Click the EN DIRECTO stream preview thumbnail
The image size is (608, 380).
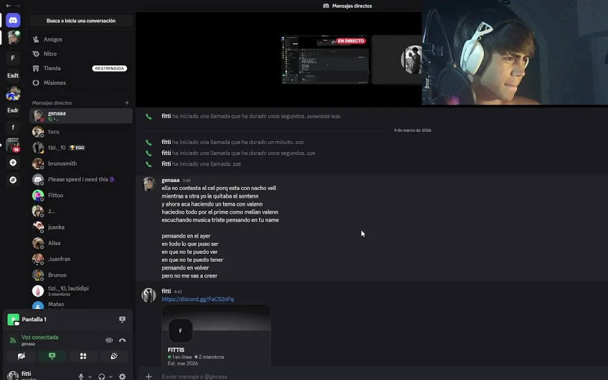tap(325, 60)
